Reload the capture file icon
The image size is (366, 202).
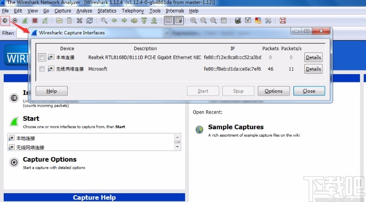pyautogui.click(x=89, y=20)
